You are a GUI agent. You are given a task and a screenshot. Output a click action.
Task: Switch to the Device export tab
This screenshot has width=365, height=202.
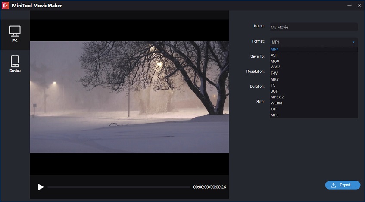(15, 64)
